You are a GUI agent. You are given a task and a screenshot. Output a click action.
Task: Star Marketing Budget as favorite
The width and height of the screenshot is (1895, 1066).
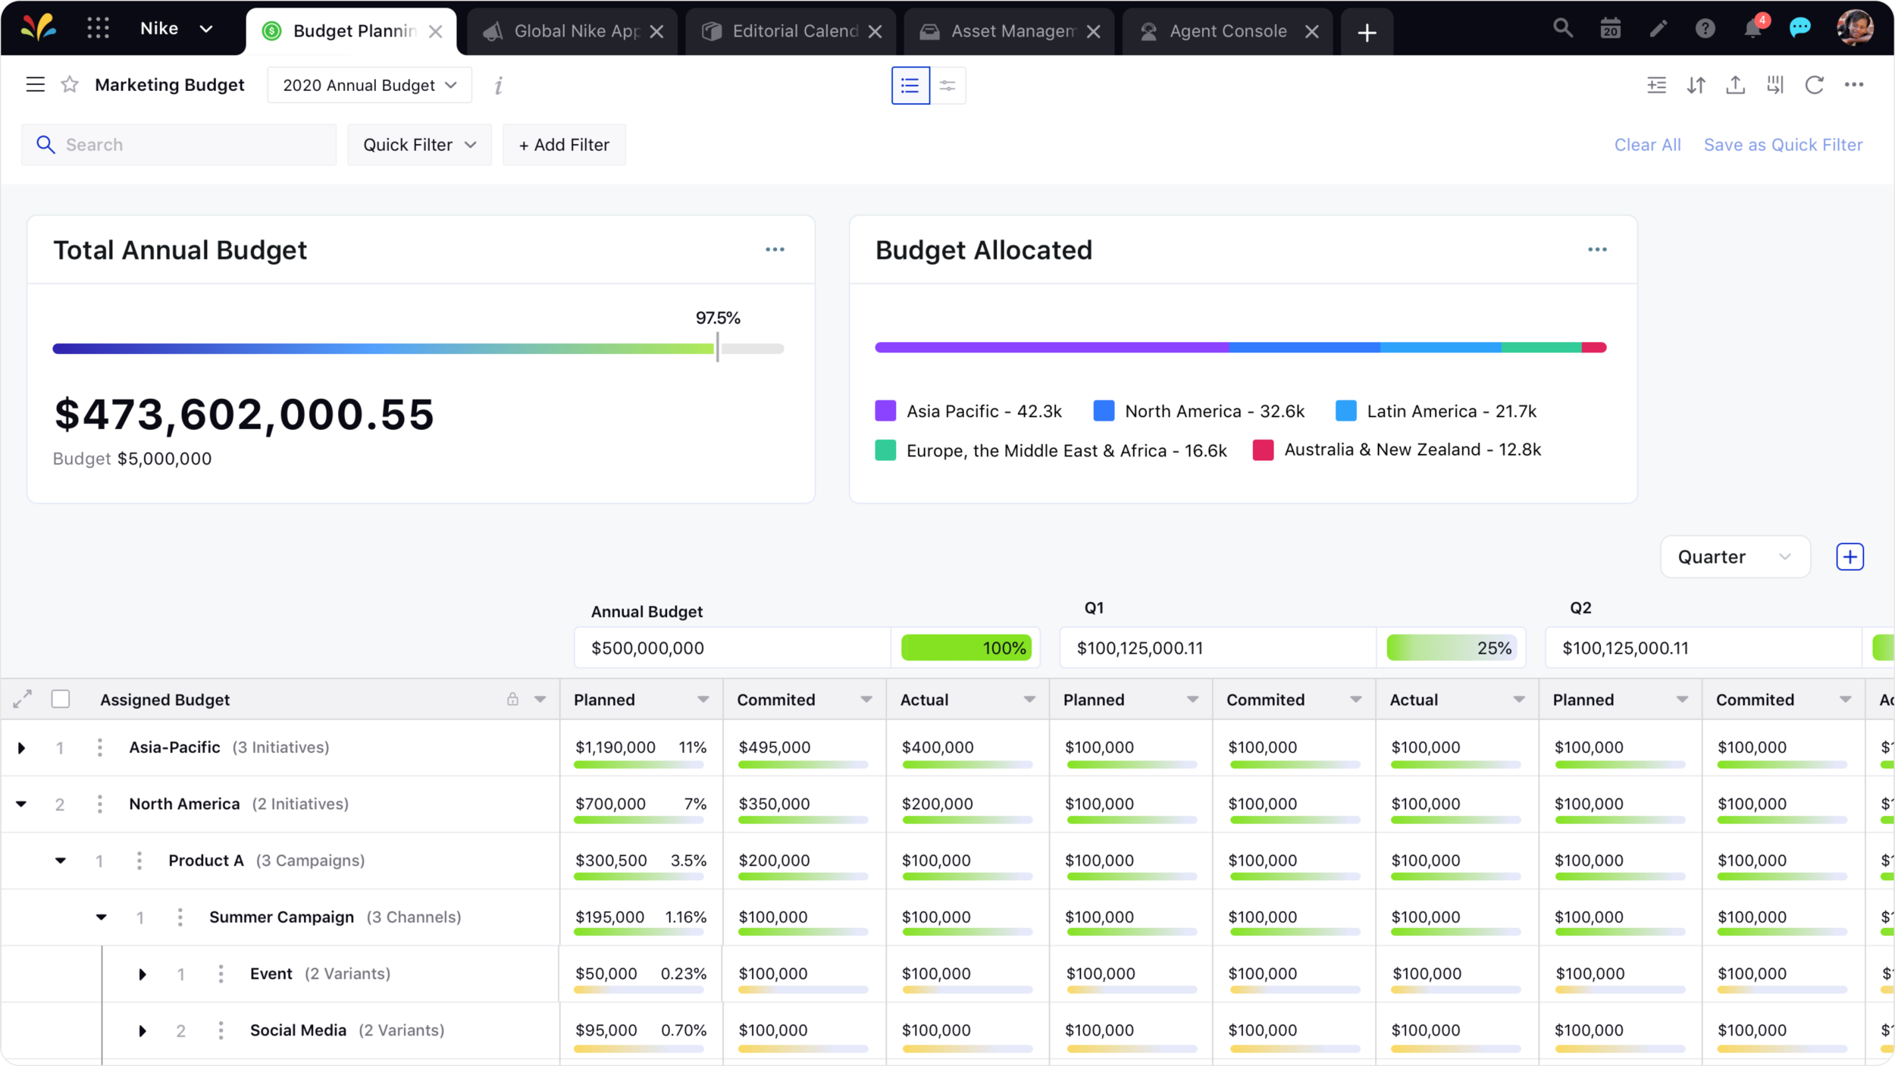click(70, 84)
